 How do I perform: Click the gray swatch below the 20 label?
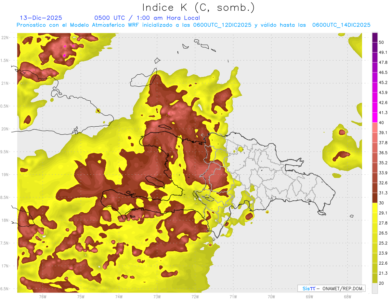point(375,288)
